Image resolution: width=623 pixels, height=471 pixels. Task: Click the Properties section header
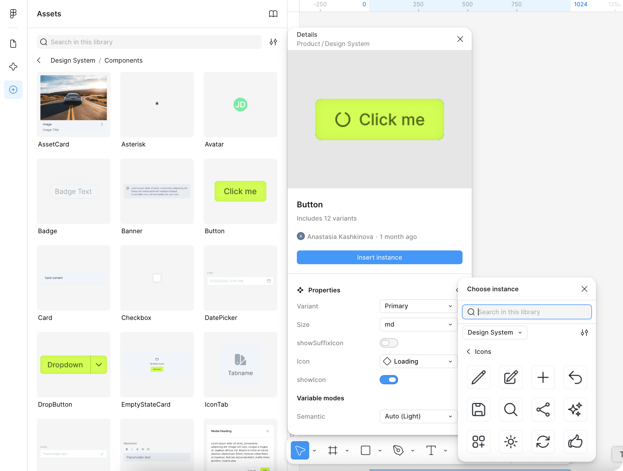324,290
